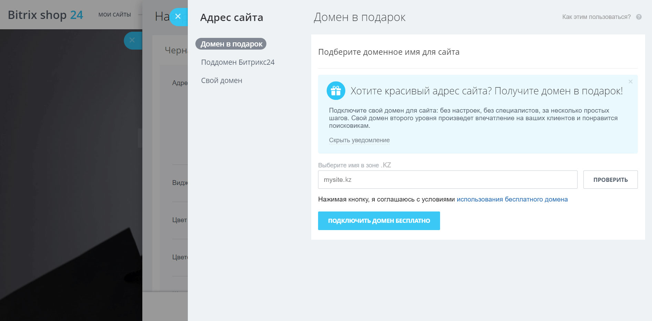The height and width of the screenshot is (321, 652).
Task: Close the background settings panel with X
Action: (x=132, y=40)
